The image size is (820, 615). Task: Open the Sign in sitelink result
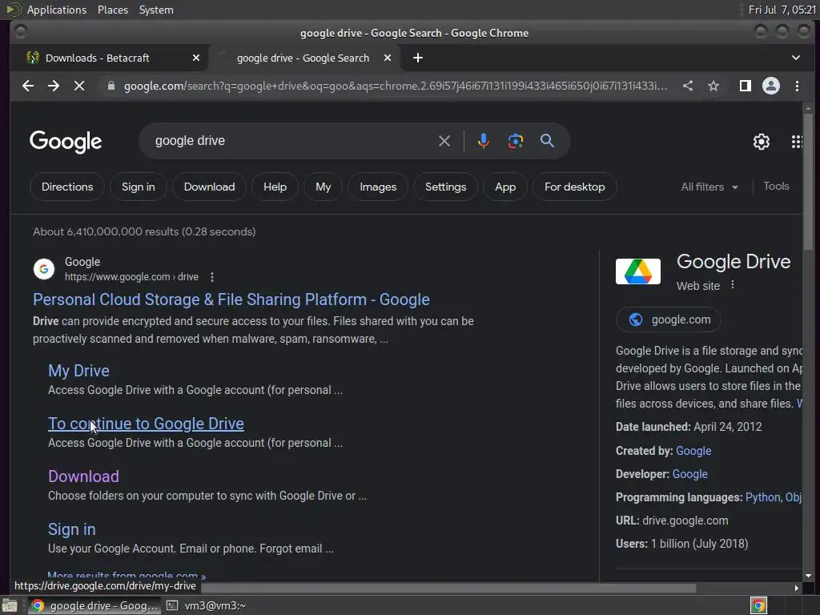[x=71, y=529]
